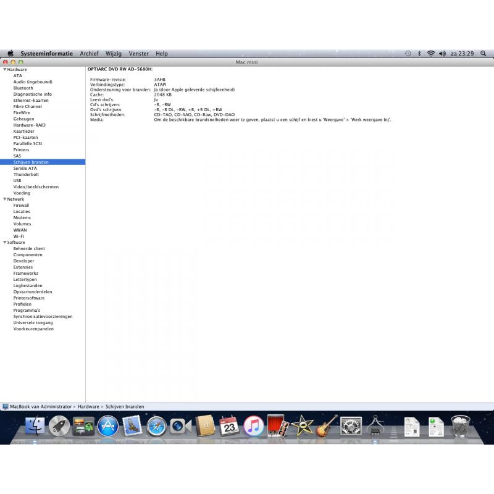Select Video/beeldschermen in sidebar
The image size is (494, 494).
pos(36,187)
